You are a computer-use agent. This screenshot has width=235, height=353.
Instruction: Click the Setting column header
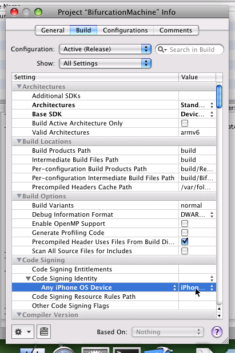click(x=95, y=77)
